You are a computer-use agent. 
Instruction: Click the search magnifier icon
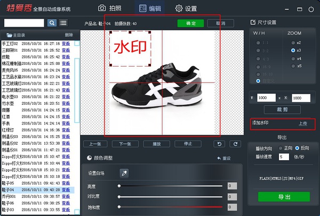click(x=52, y=23)
